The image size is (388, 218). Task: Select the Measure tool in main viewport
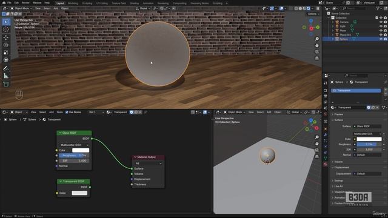6,76
